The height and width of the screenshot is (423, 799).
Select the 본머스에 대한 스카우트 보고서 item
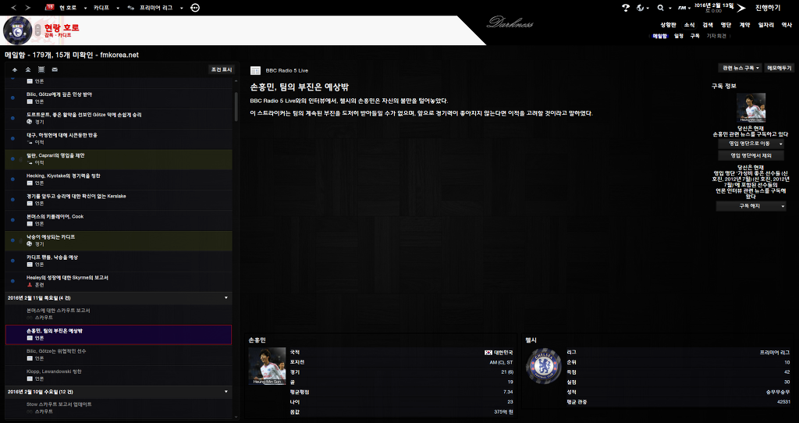(x=119, y=314)
